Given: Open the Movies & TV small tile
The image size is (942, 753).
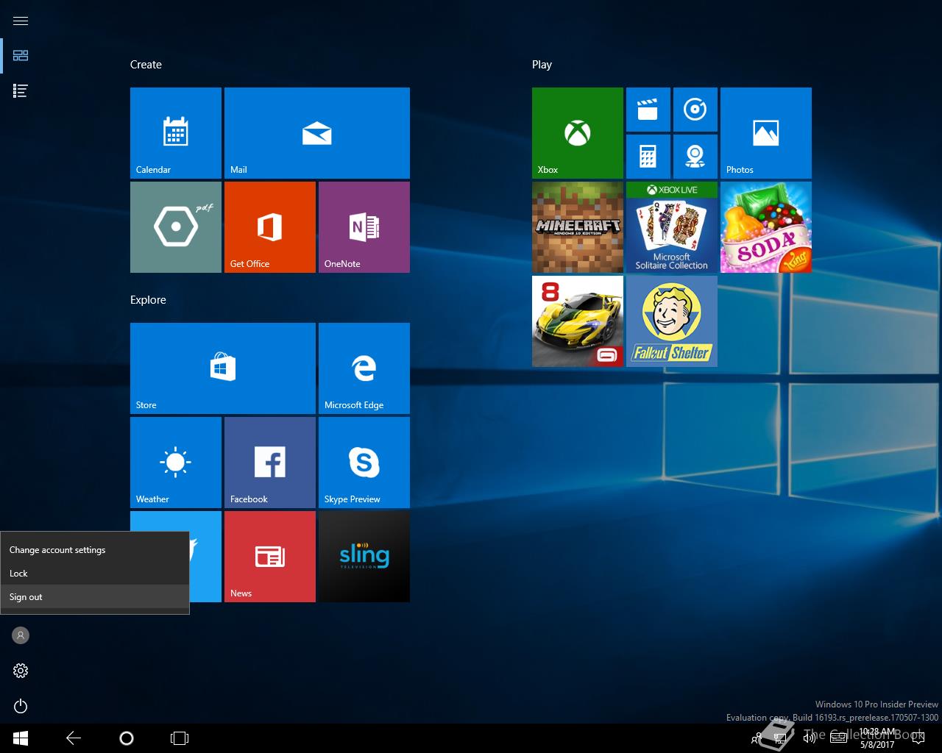Looking at the screenshot, I should coord(648,110).
